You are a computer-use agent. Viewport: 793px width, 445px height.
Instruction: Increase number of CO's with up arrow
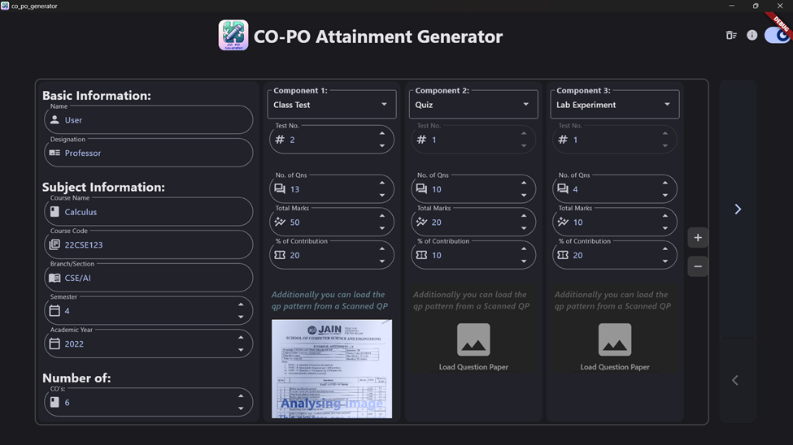[x=241, y=396]
